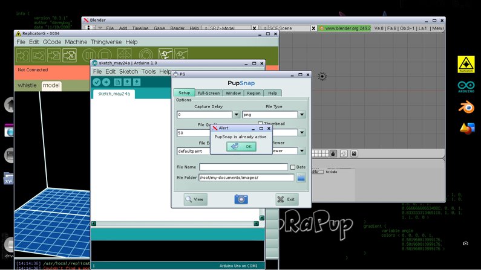The height and width of the screenshot is (270, 481).
Task: Open Arduino desktop shortcut icon
Action: [x=466, y=86]
